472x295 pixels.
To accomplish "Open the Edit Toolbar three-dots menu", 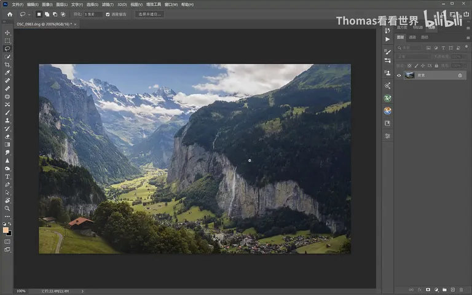I will click(7, 216).
